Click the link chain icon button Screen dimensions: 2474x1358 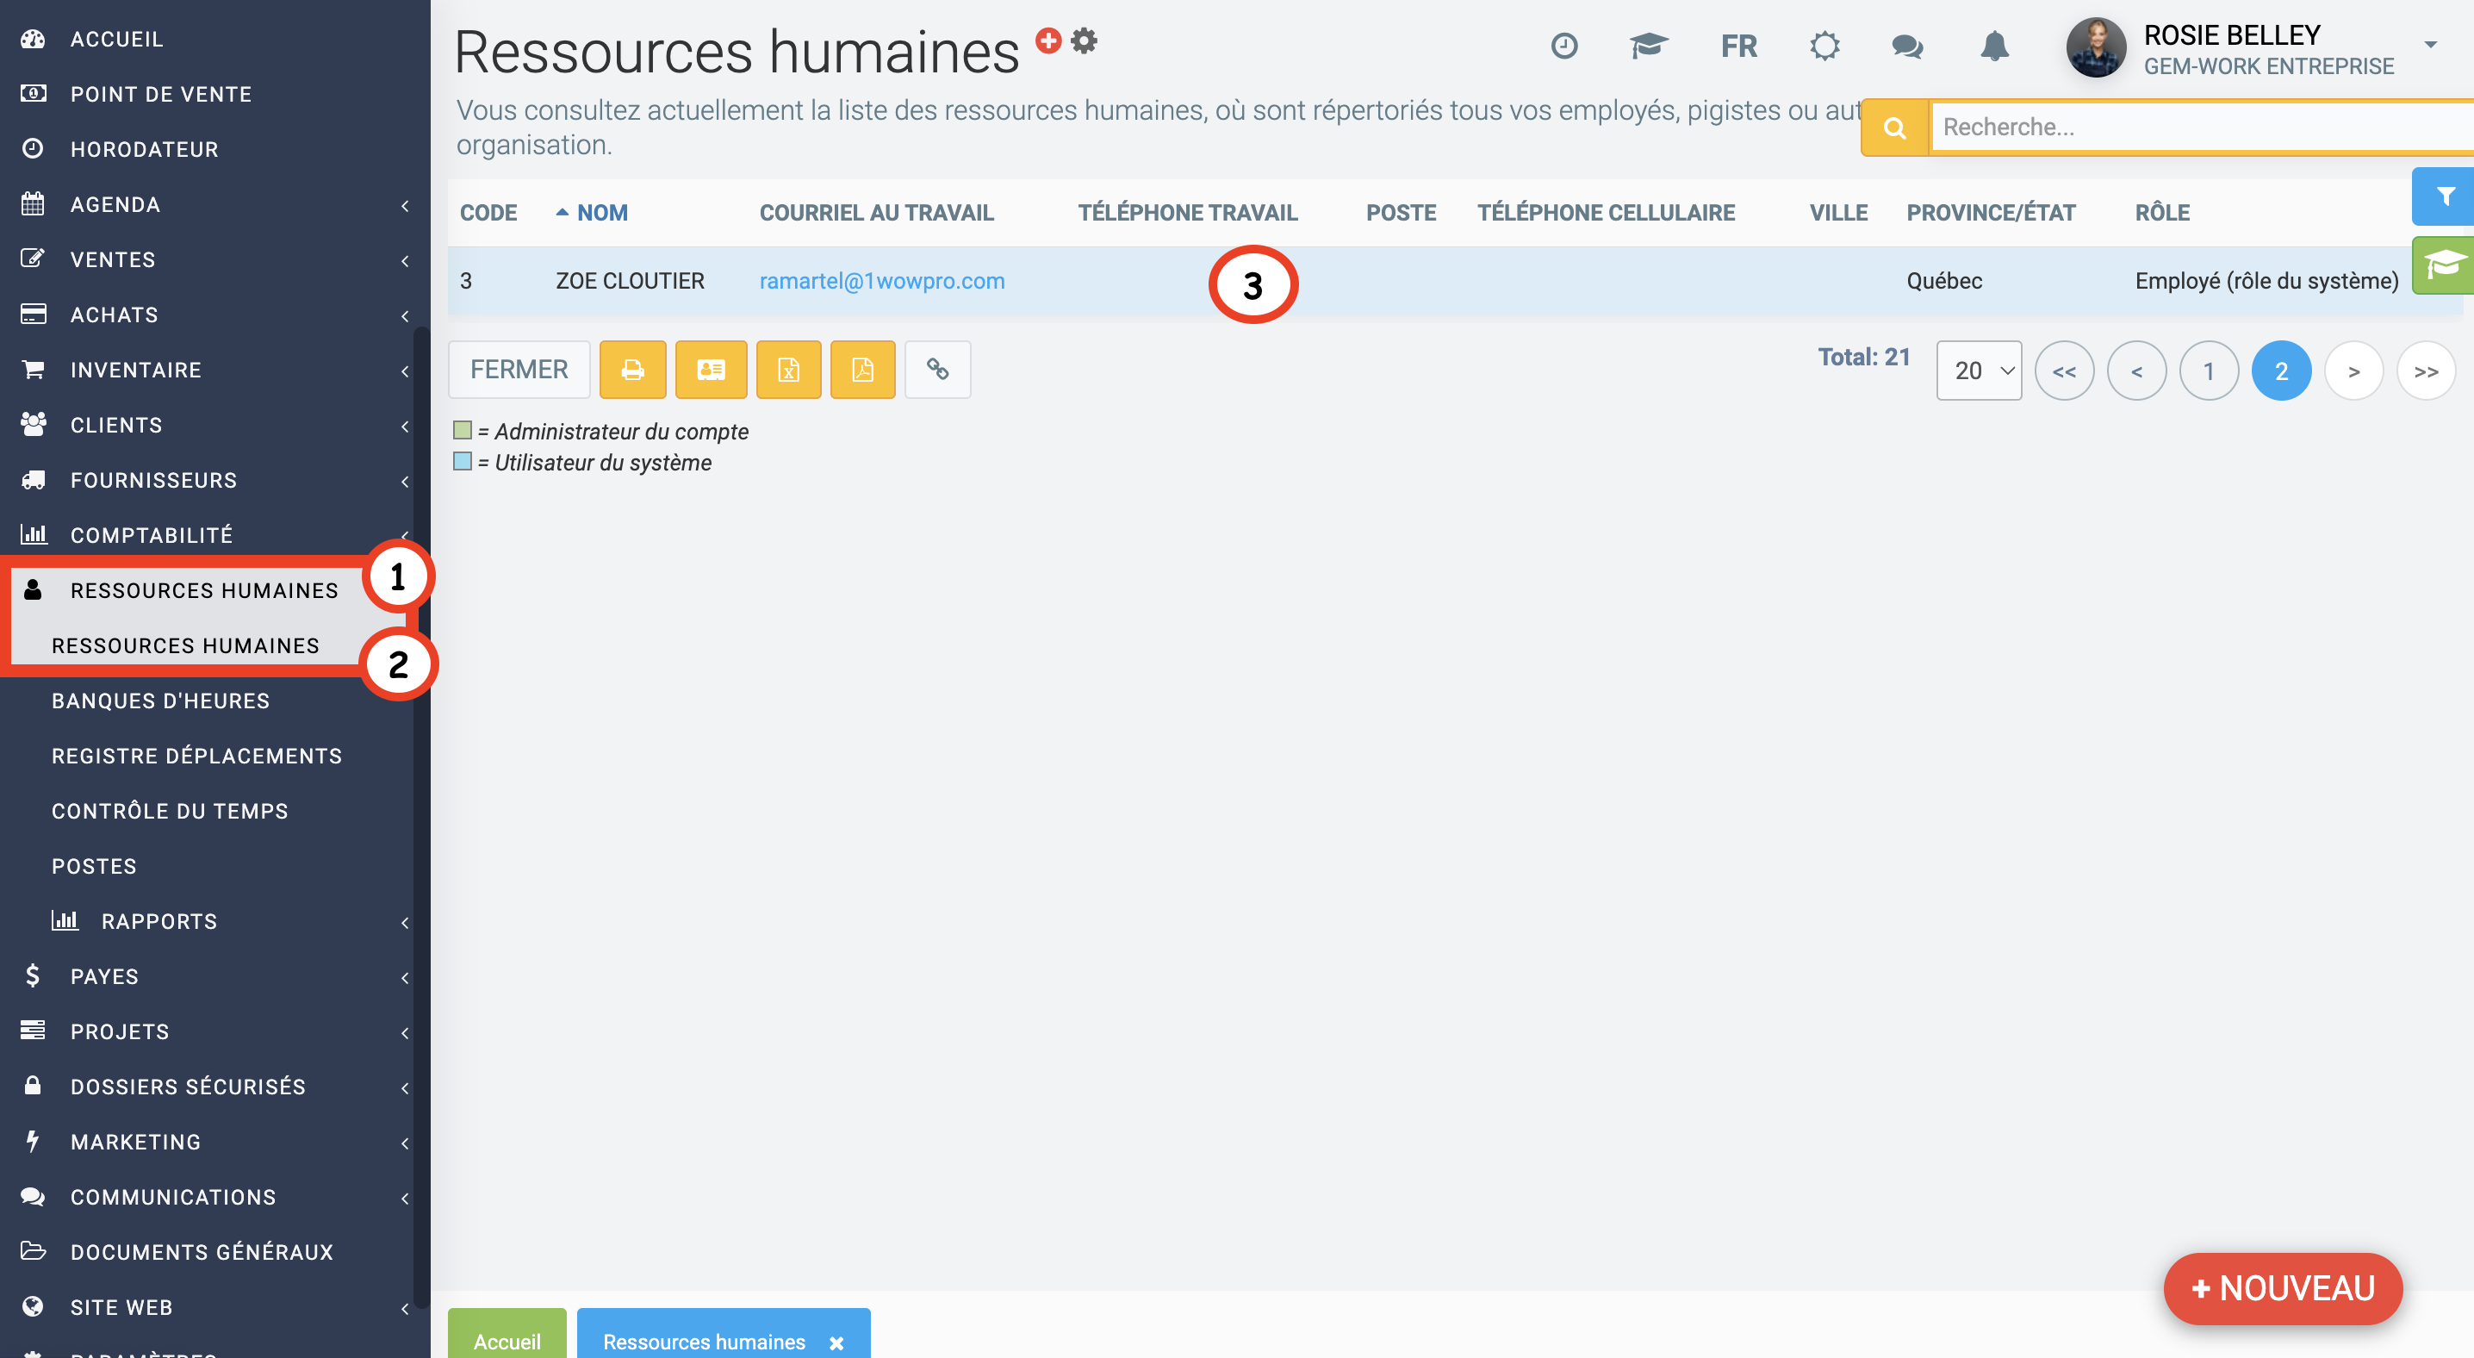[x=937, y=370]
